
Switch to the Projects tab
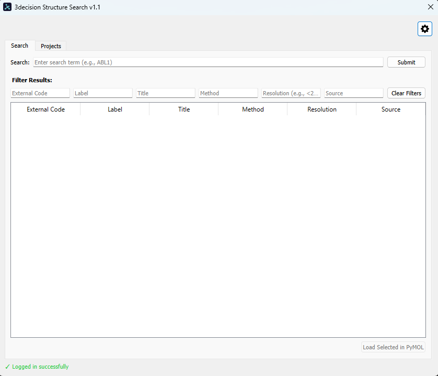[51, 46]
